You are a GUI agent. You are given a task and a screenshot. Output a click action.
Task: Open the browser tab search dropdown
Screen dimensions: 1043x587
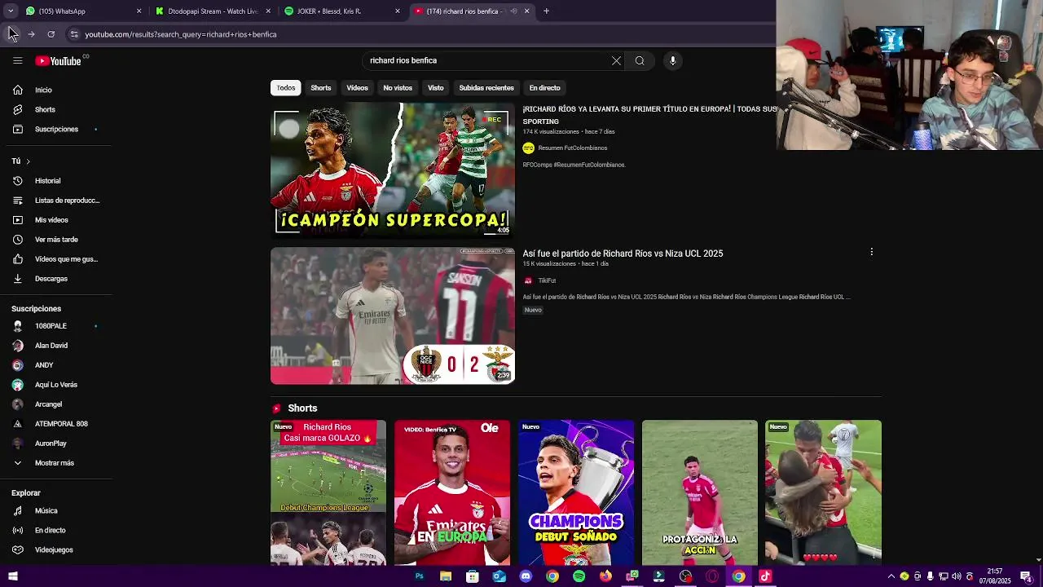pyautogui.click(x=10, y=11)
